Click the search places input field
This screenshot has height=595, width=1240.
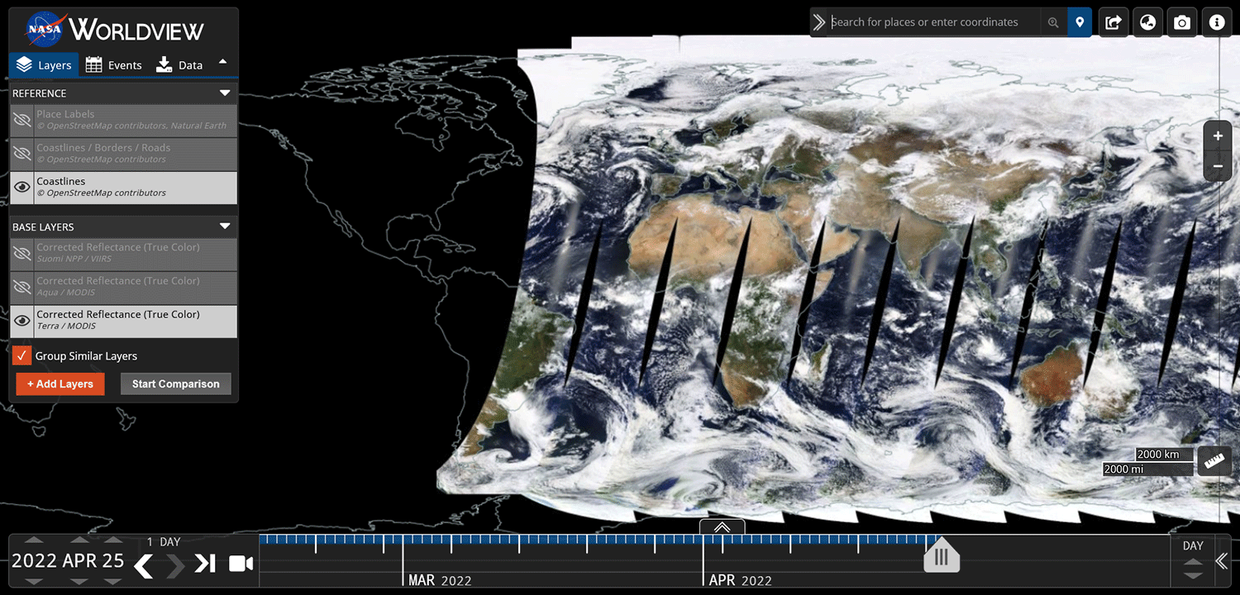[x=926, y=22]
